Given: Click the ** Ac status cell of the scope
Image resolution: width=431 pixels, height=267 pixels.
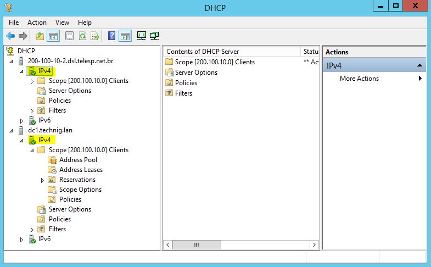Looking at the screenshot, I should (x=311, y=62).
